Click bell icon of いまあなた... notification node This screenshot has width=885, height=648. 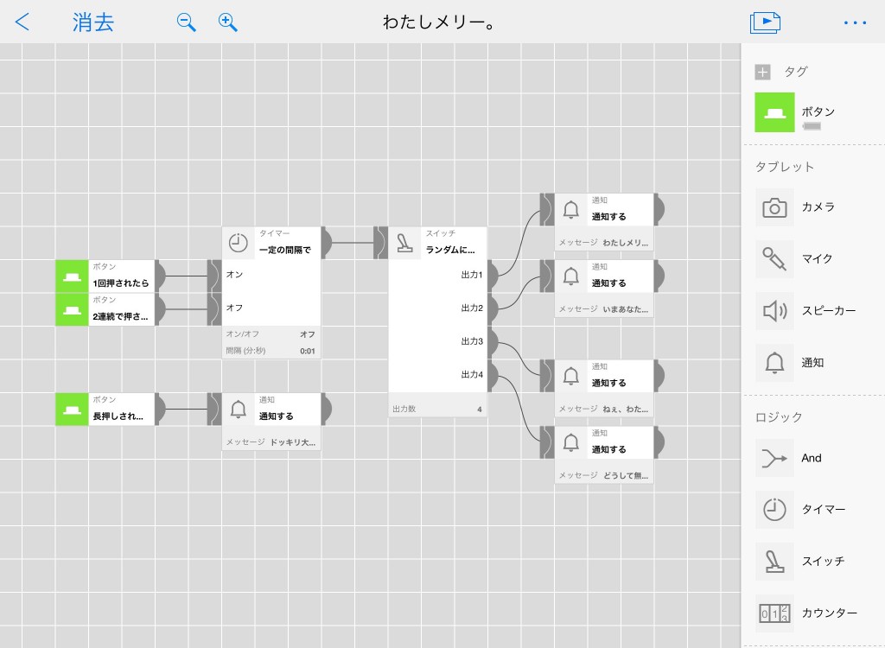571,276
